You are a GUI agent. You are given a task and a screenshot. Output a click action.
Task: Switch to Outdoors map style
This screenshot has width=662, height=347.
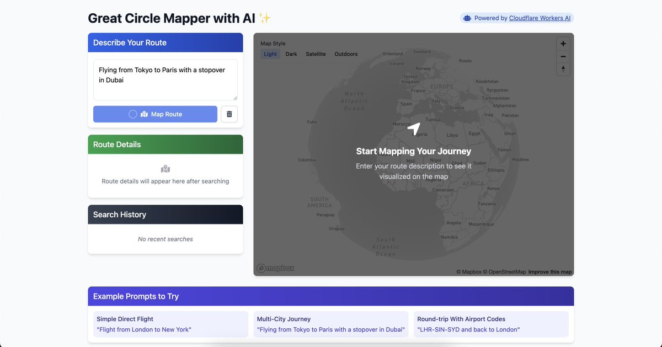pos(346,54)
